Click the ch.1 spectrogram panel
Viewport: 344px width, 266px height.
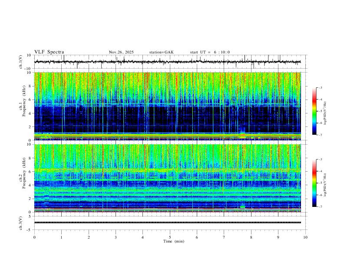[x=167, y=106]
